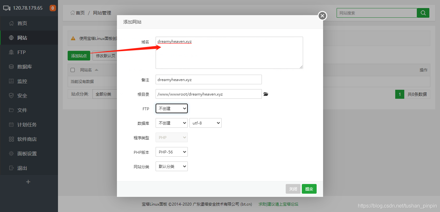Click inside the 域名 textarea

[x=229, y=53]
